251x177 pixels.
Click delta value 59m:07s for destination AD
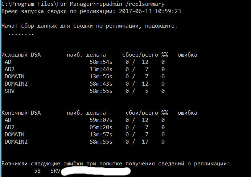coord(101,120)
